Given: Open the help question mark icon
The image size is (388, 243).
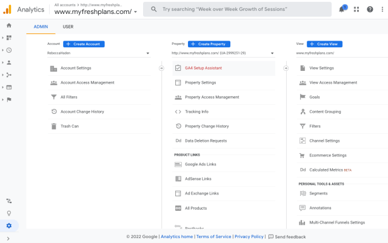Looking at the screenshot, I should pos(370,10).
